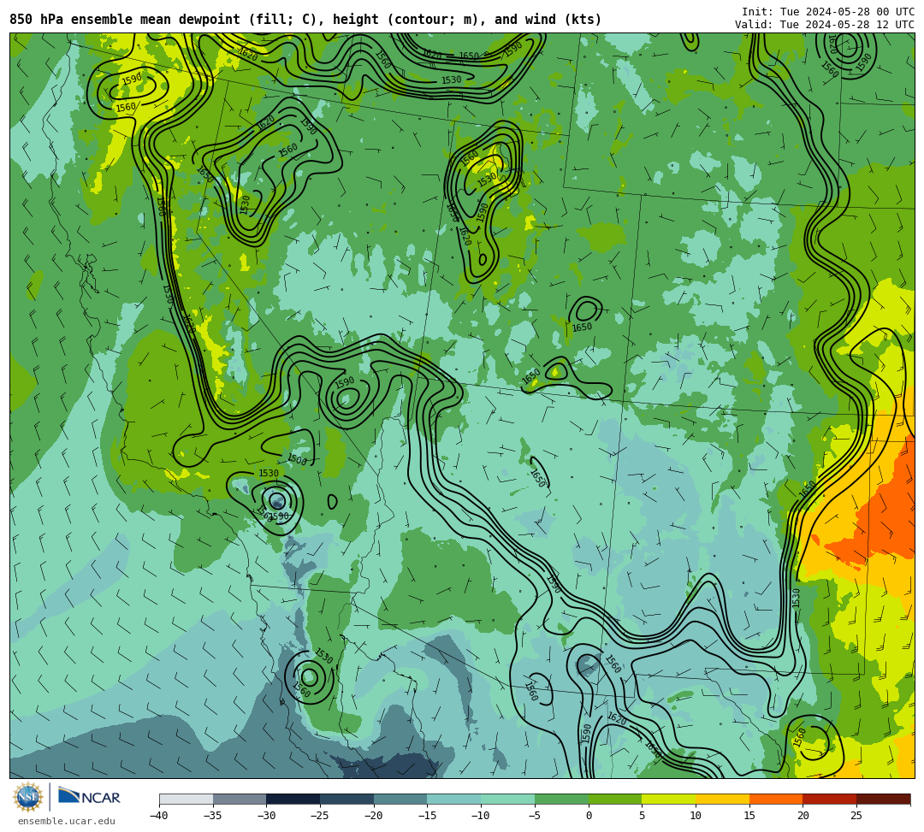Click the -25 colorbar tick label
The image size is (924, 832).
click(x=320, y=816)
